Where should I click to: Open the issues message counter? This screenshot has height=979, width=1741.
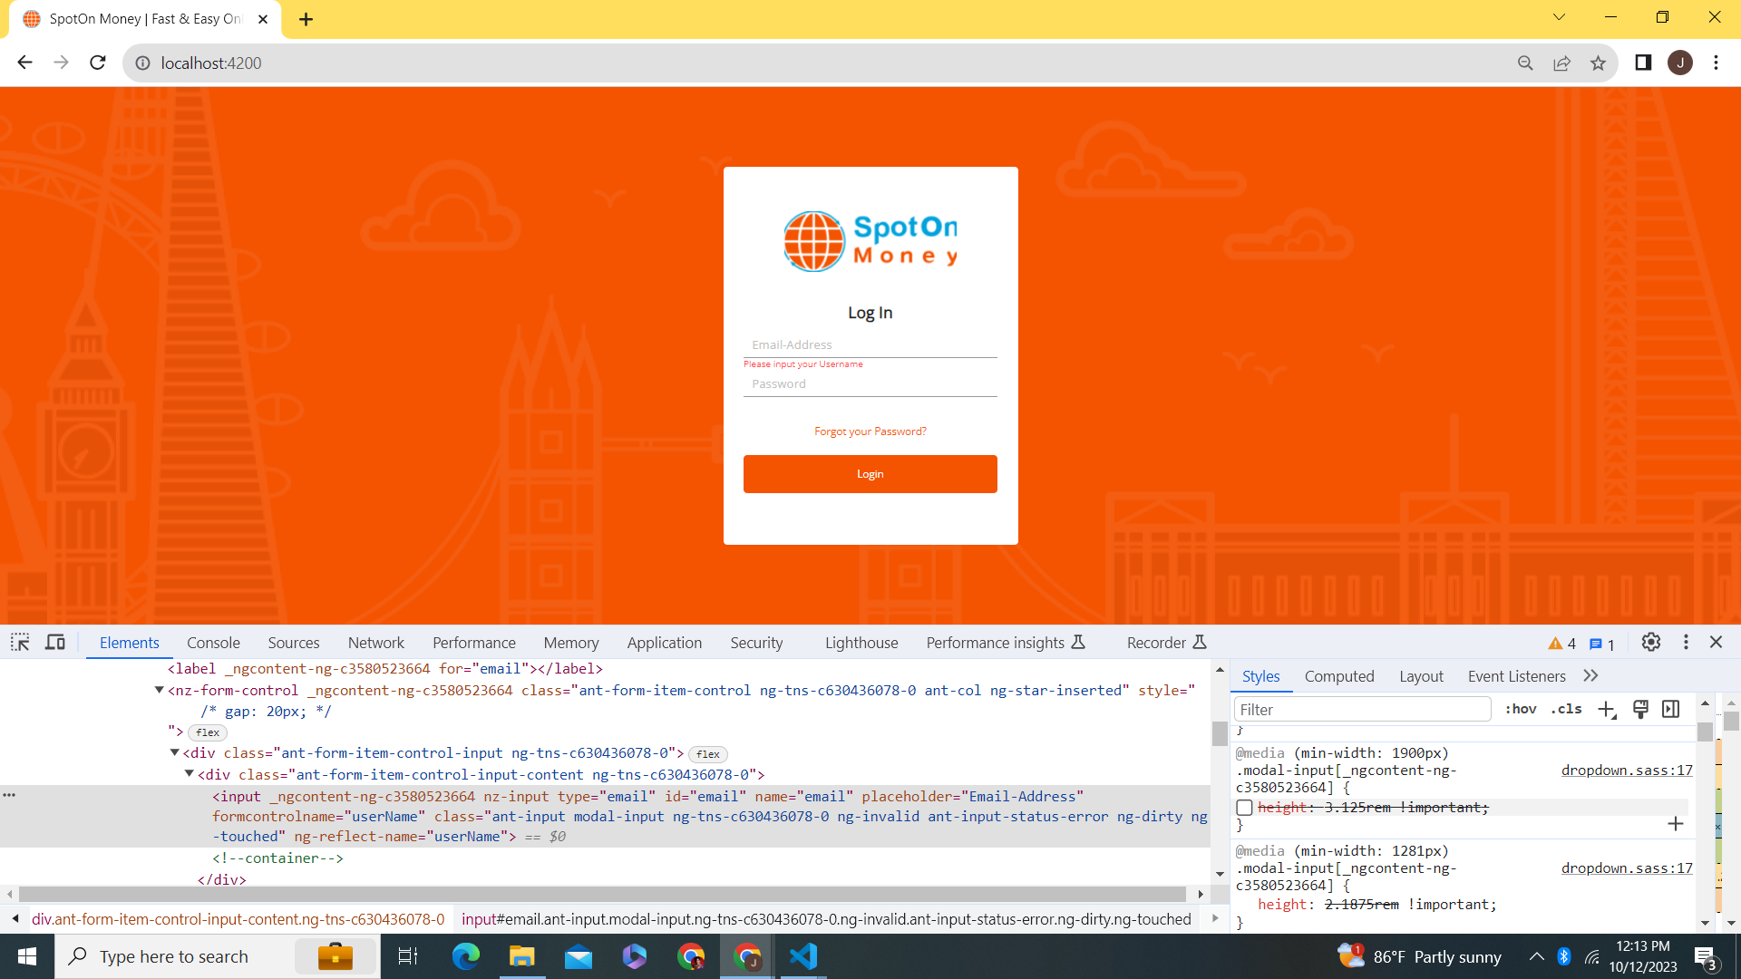(x=1602, y=645)
